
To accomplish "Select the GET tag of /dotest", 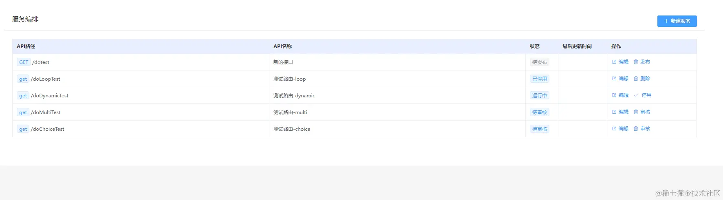I will tap(24, 62).
